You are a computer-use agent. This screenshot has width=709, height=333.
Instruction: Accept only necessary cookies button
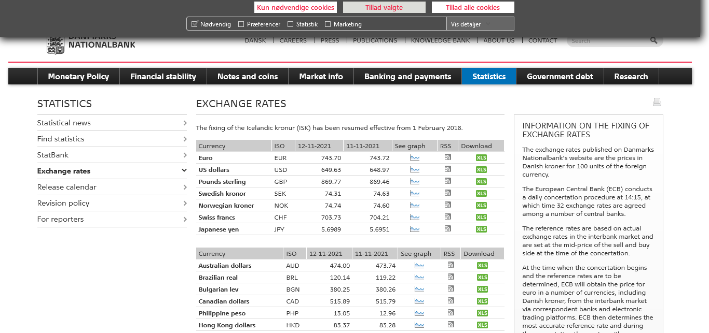tap(295, 8)
